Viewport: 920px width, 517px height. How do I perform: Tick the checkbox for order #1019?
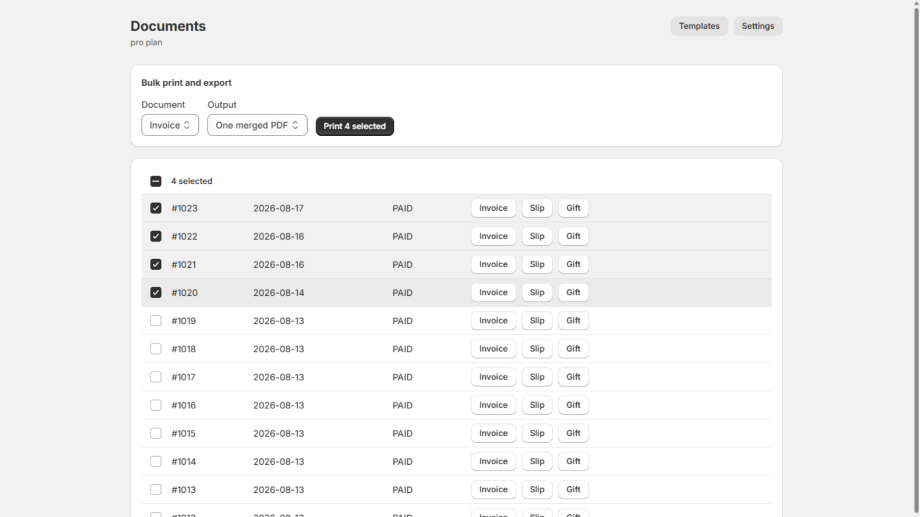pos(156,321)
